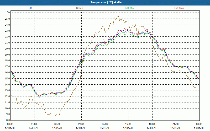Click the 12:00 time axis label
This screenshot has width=210, height=131.
tap(105, 124)
